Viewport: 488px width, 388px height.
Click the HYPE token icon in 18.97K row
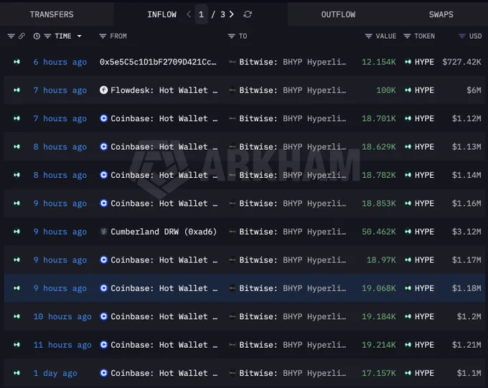pos(408,260)
